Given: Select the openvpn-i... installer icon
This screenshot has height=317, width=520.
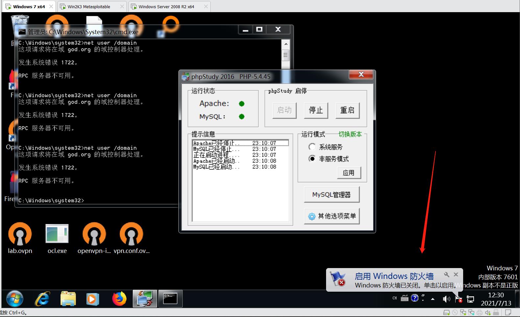Looking at the screenshot, I should click(x=94, y=238).
